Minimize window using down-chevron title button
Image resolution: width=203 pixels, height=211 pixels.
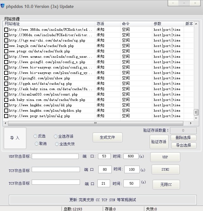173,3
